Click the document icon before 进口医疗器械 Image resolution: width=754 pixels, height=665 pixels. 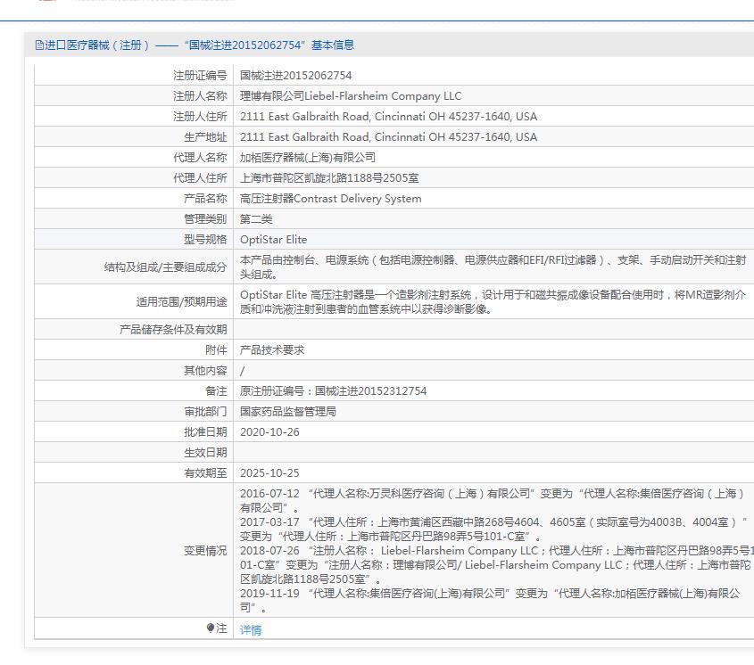39,45
